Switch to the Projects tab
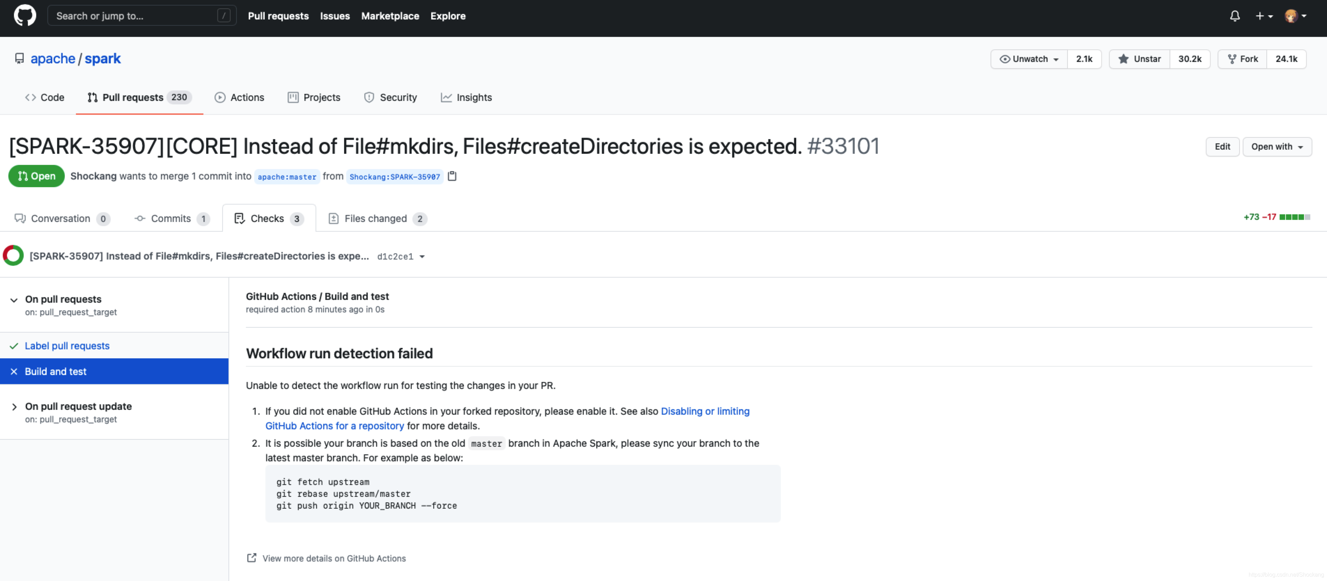The height and width of the screenshot is (581, 1327). pos(314,97)
